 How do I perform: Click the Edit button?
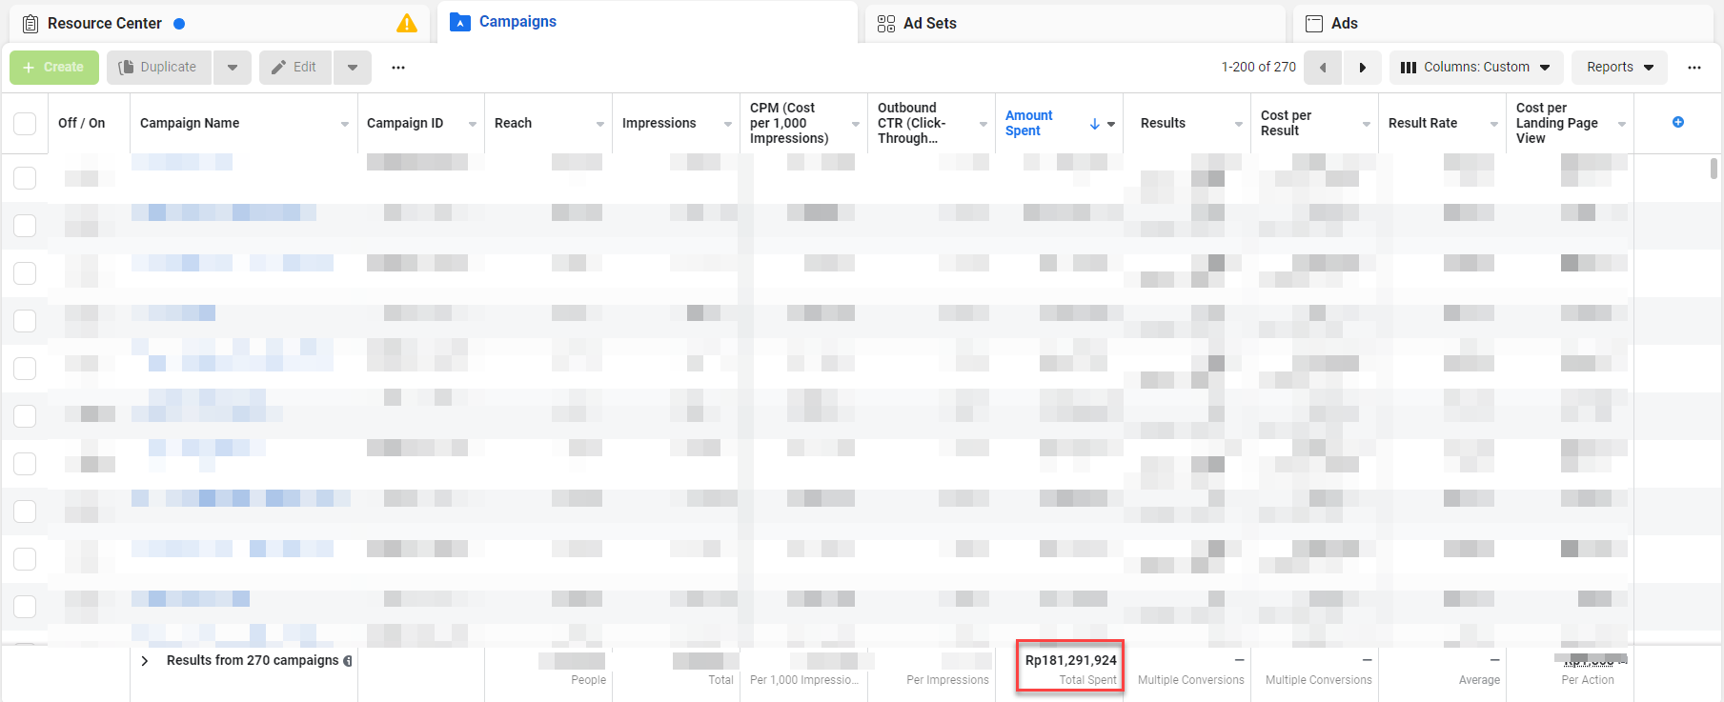pos(294,68)
